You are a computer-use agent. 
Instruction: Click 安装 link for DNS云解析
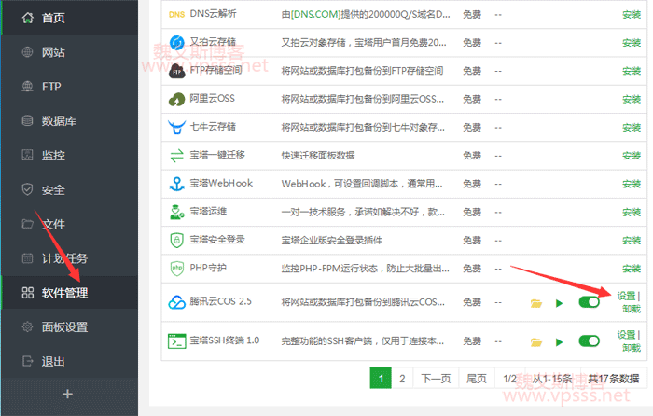631,15
